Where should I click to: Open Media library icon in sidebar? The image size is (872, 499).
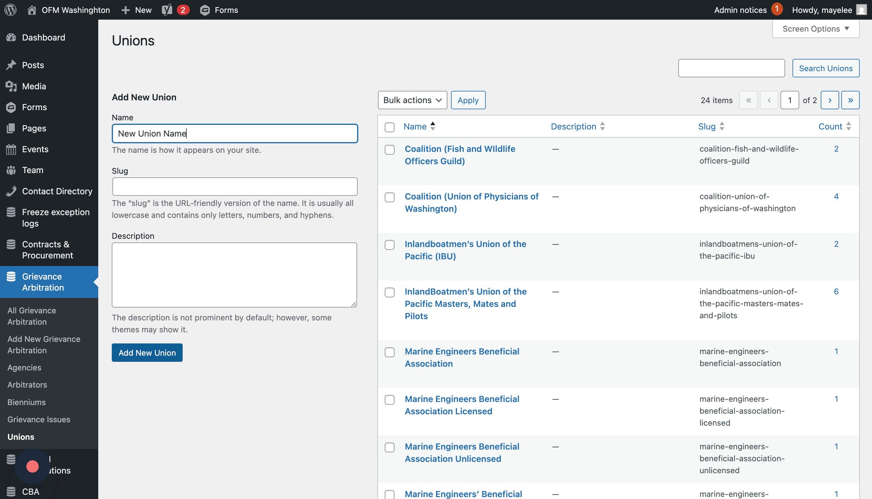pos(11,86)
